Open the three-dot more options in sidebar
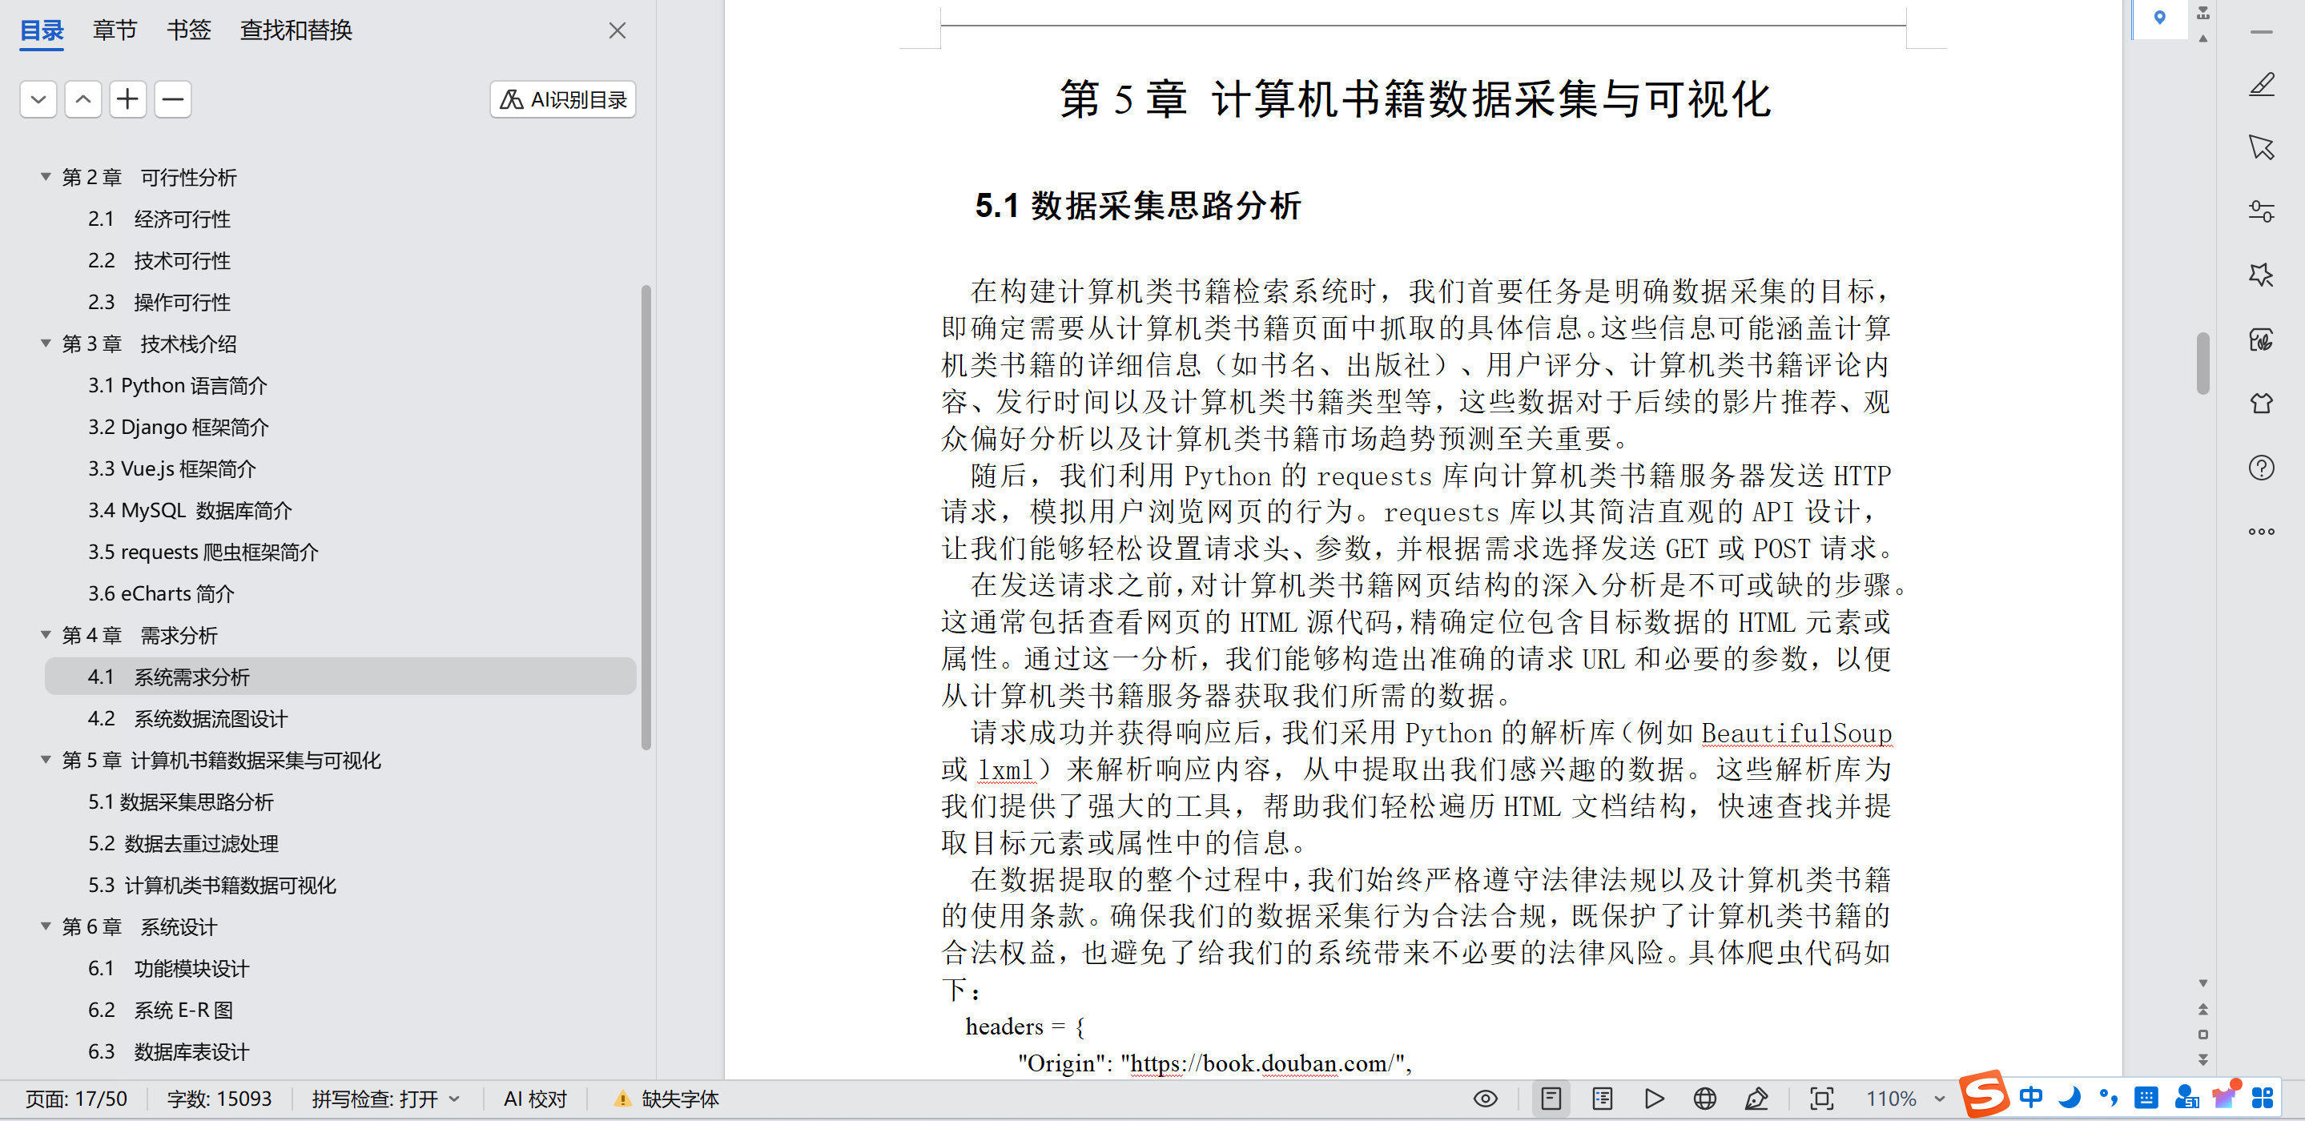This screenshot has height=1121, width=2305. pos(2261,532)
